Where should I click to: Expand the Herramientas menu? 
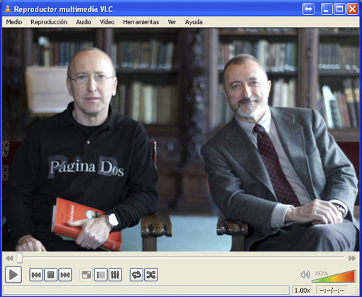click(x=141, y=22)
